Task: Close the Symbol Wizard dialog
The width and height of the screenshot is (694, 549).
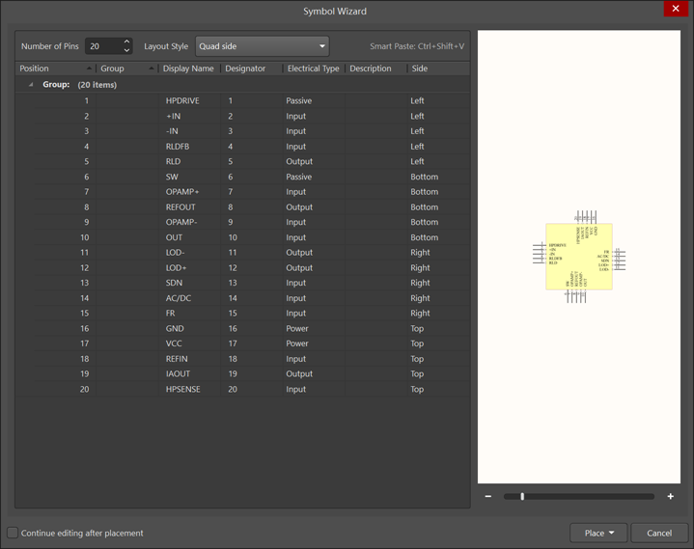Action: point(676,10)
